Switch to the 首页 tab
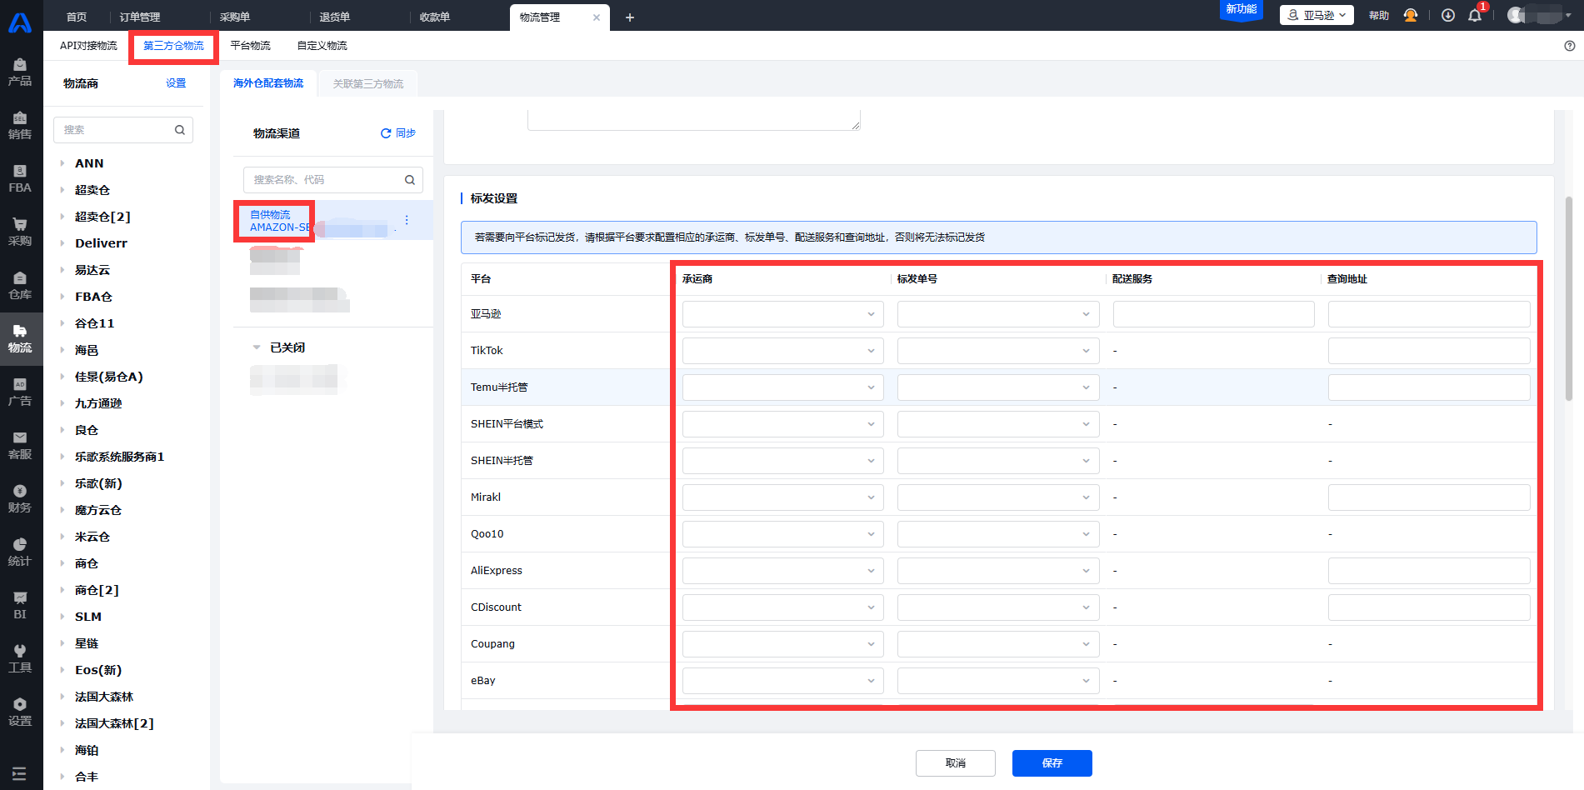The height and width of the screenshot is (790, 1584). click(x=77, y=17)
